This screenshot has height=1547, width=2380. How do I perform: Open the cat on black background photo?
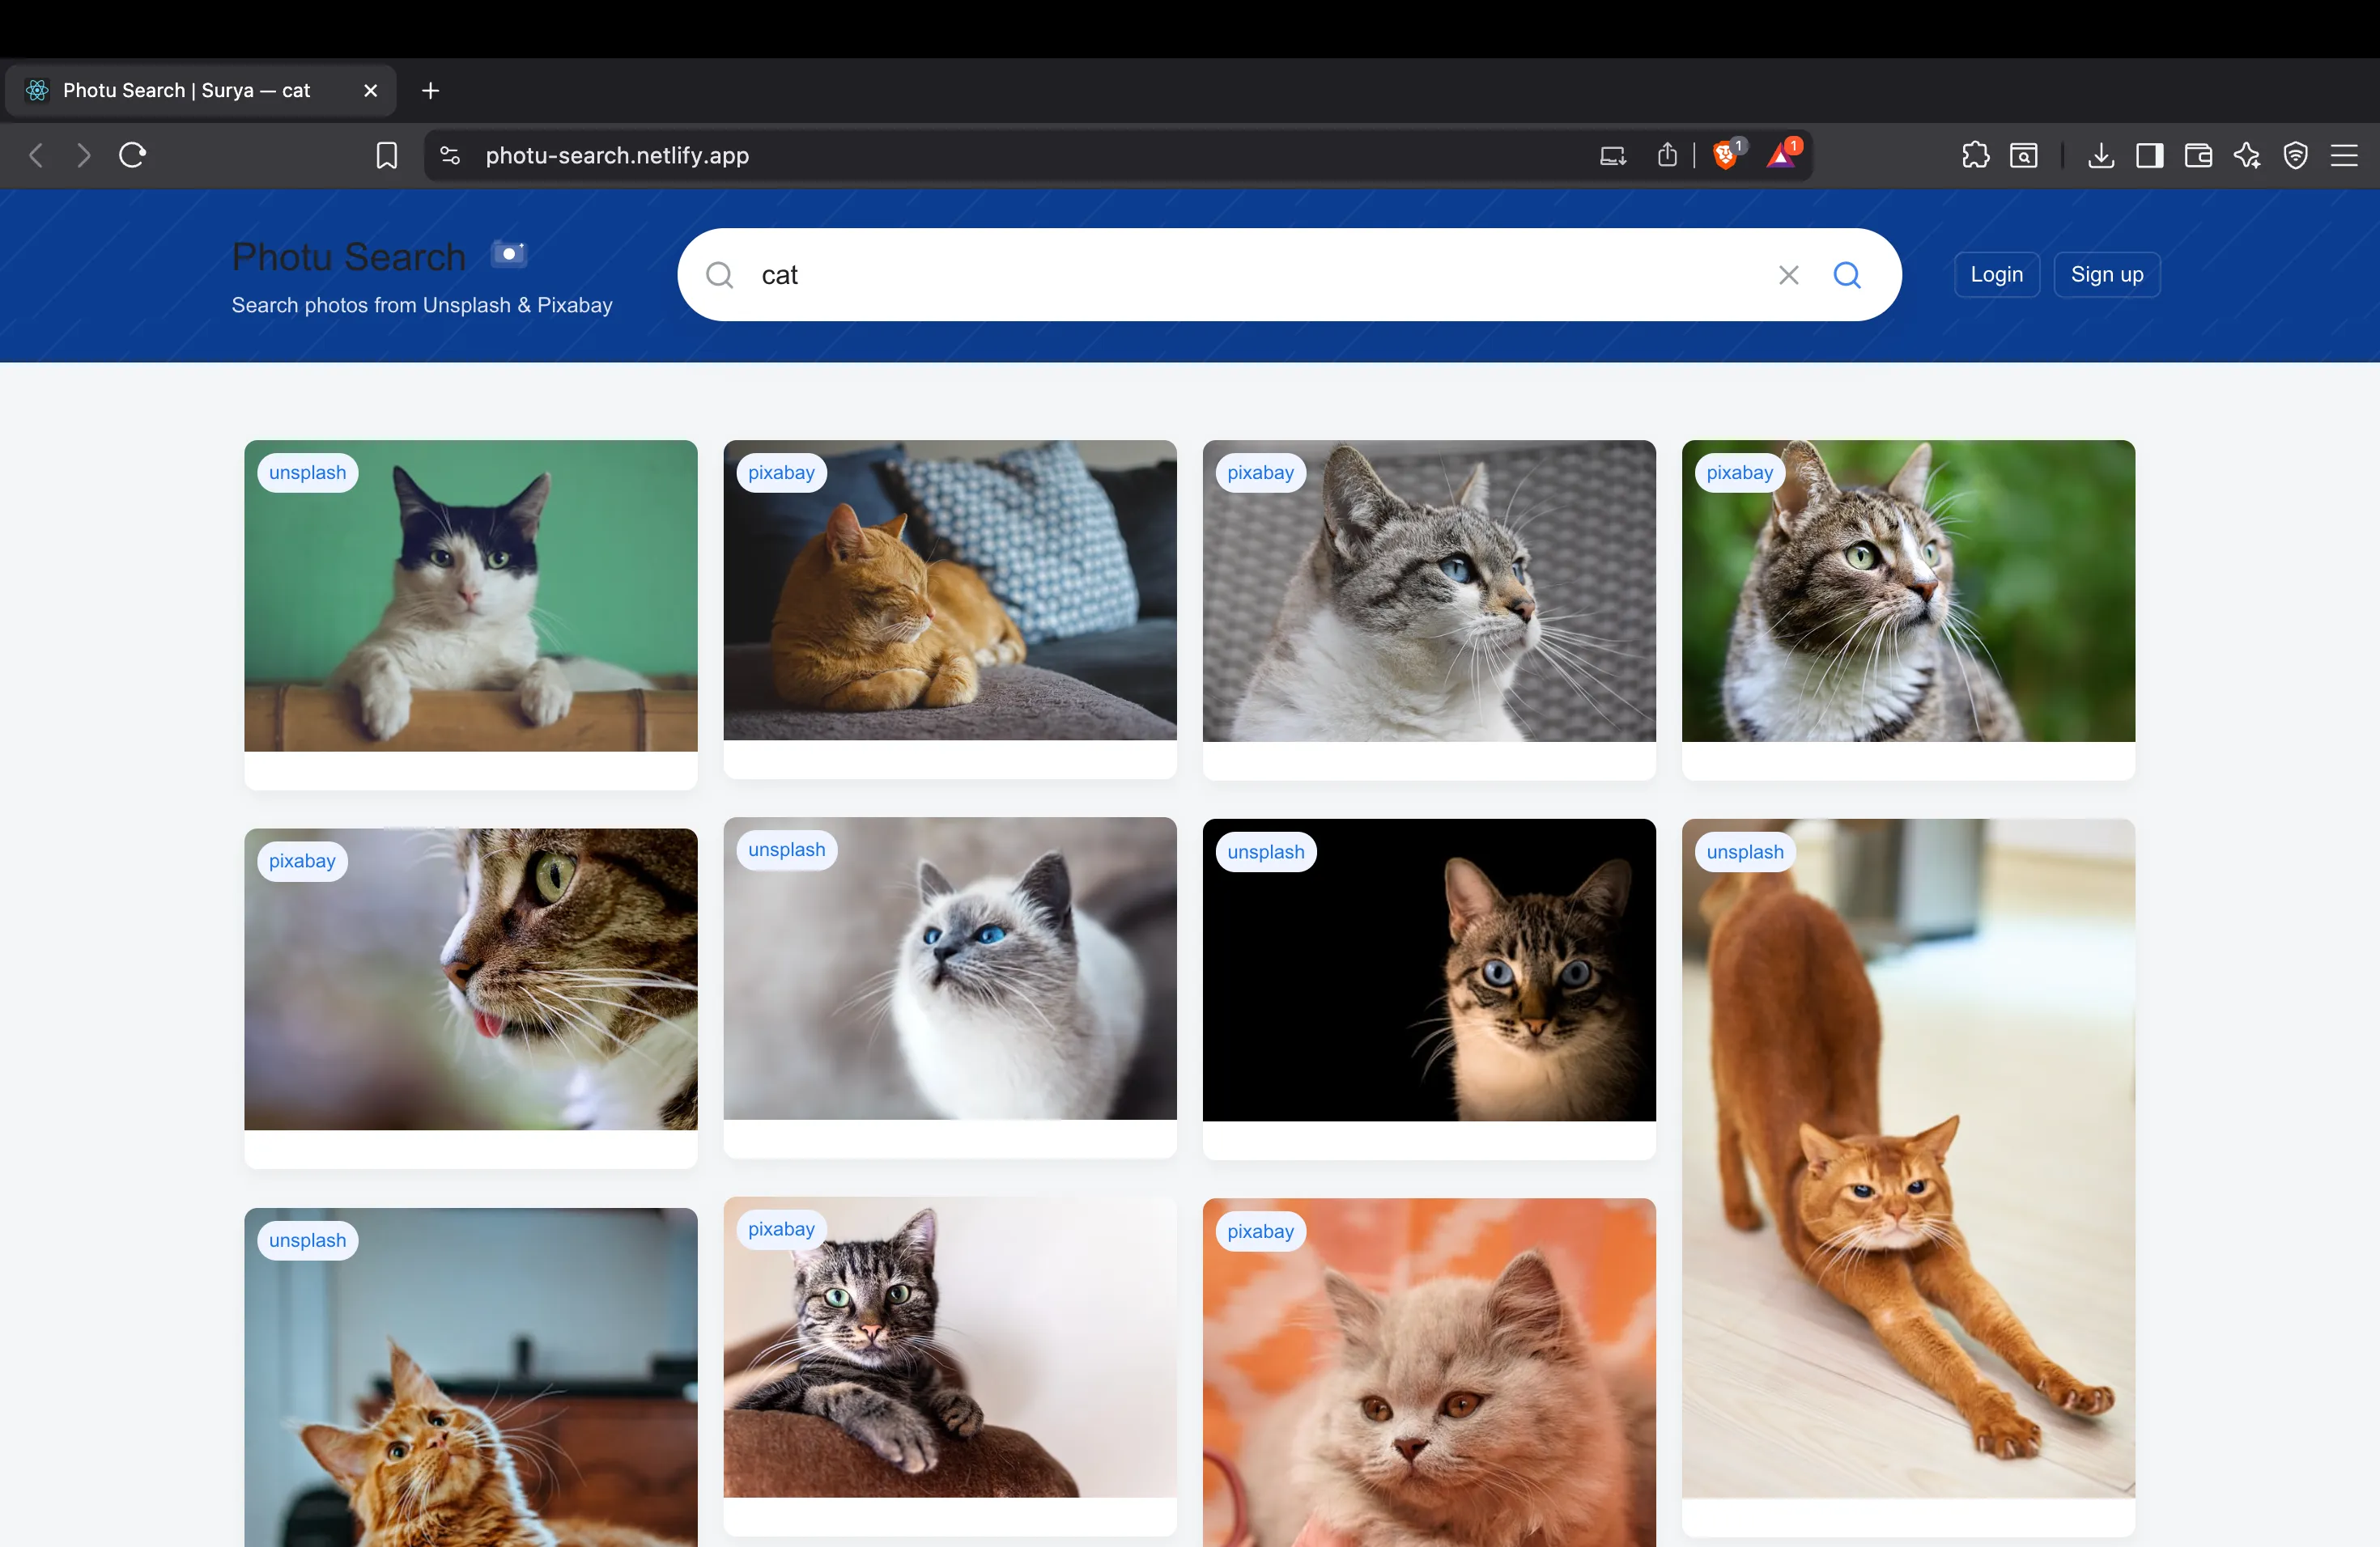[1429, 970]
